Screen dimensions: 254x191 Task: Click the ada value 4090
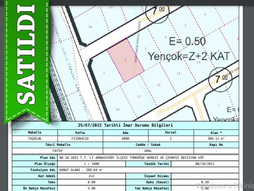tap(125, 138)
